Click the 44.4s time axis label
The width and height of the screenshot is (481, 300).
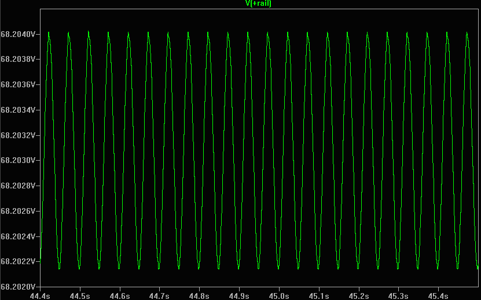tap(40, 296)
